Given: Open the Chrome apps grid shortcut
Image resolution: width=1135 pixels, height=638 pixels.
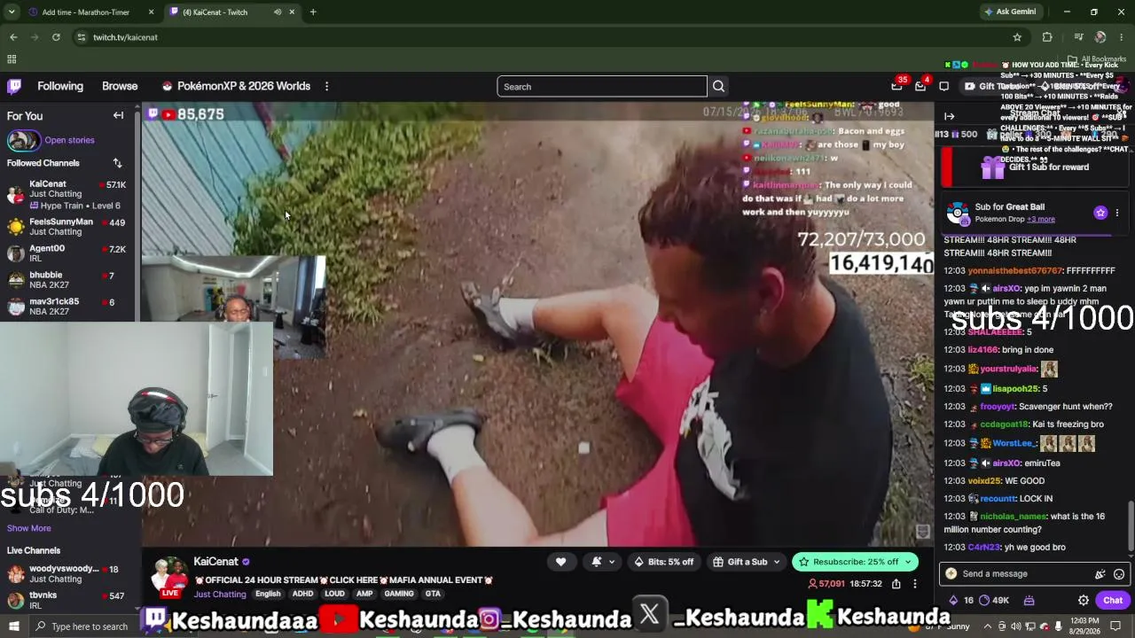Looking at the screenshot, I should coord(12,59).
